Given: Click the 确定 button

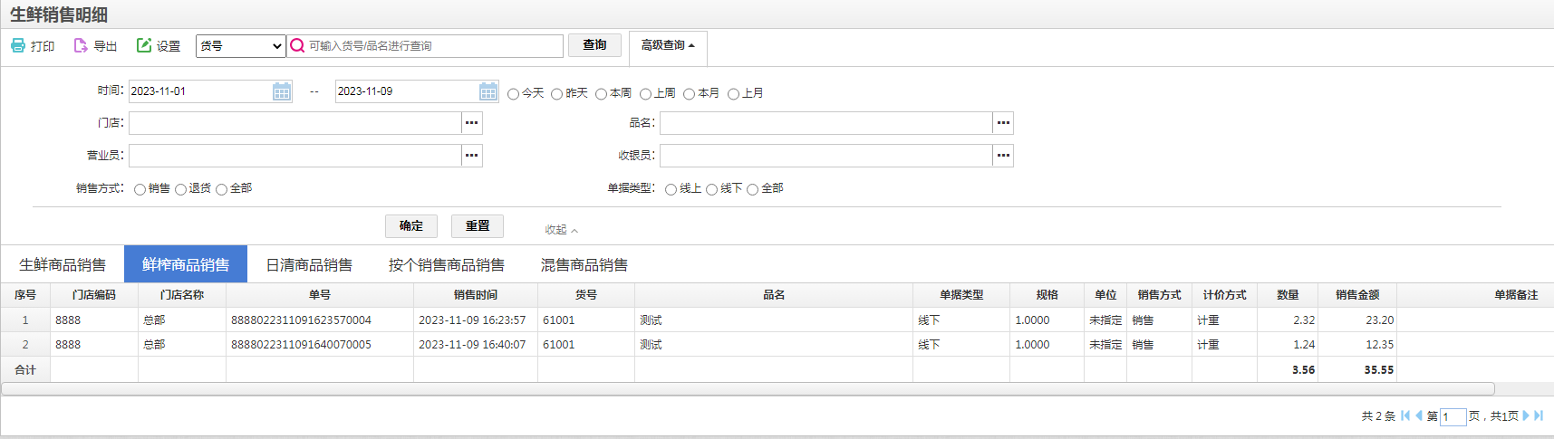Looking at the screenshot, I should [x=411, y=226].
